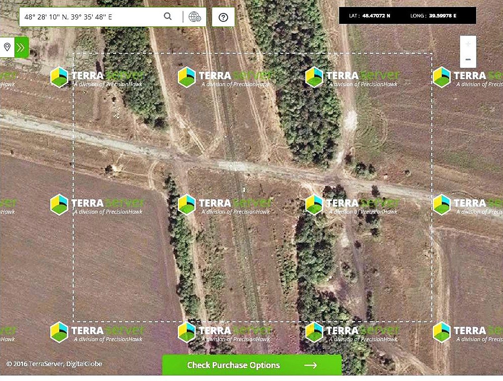Click the LONG 39.59978 E readout
Screen dimensions: 503x381
433,16
